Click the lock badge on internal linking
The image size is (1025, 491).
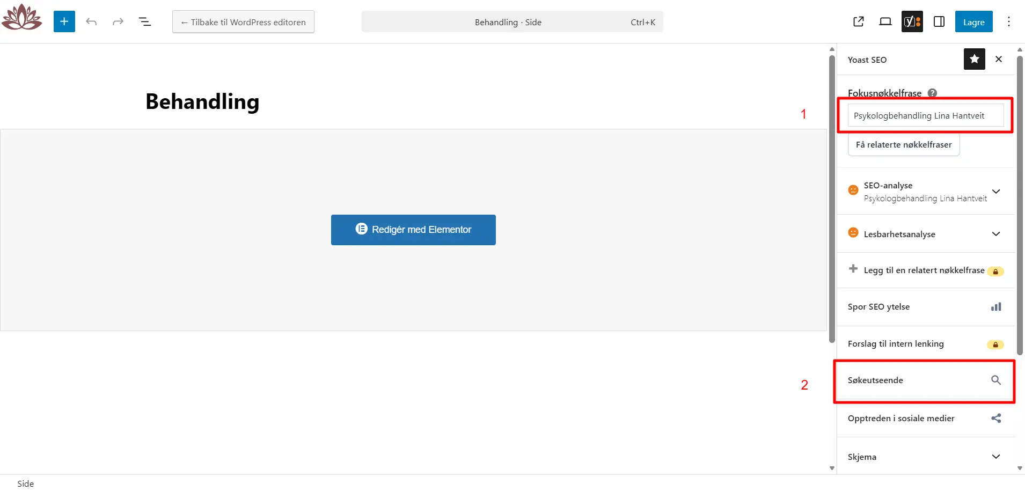pos(995,345)
